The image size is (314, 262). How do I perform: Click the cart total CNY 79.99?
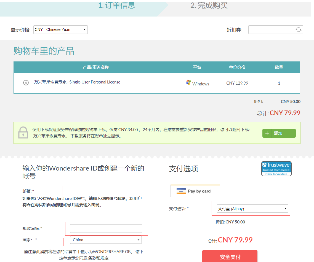(285, 113)
